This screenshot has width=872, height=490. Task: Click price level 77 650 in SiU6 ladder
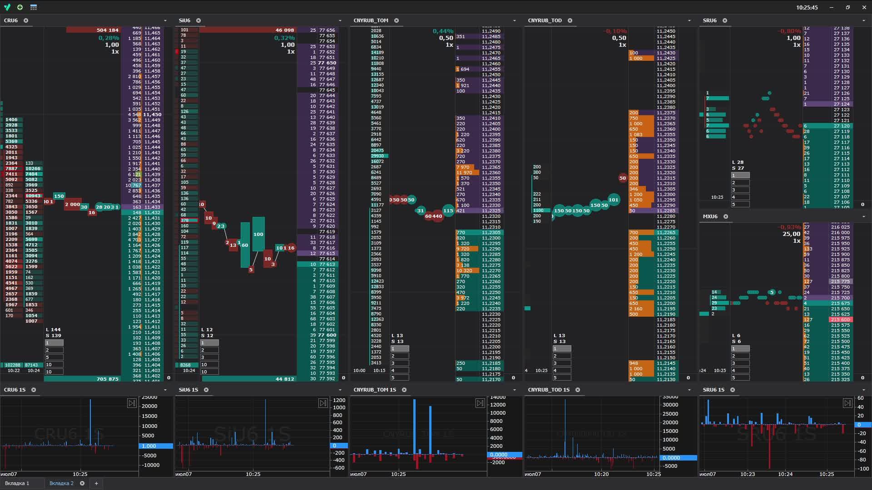coord(327,63)
